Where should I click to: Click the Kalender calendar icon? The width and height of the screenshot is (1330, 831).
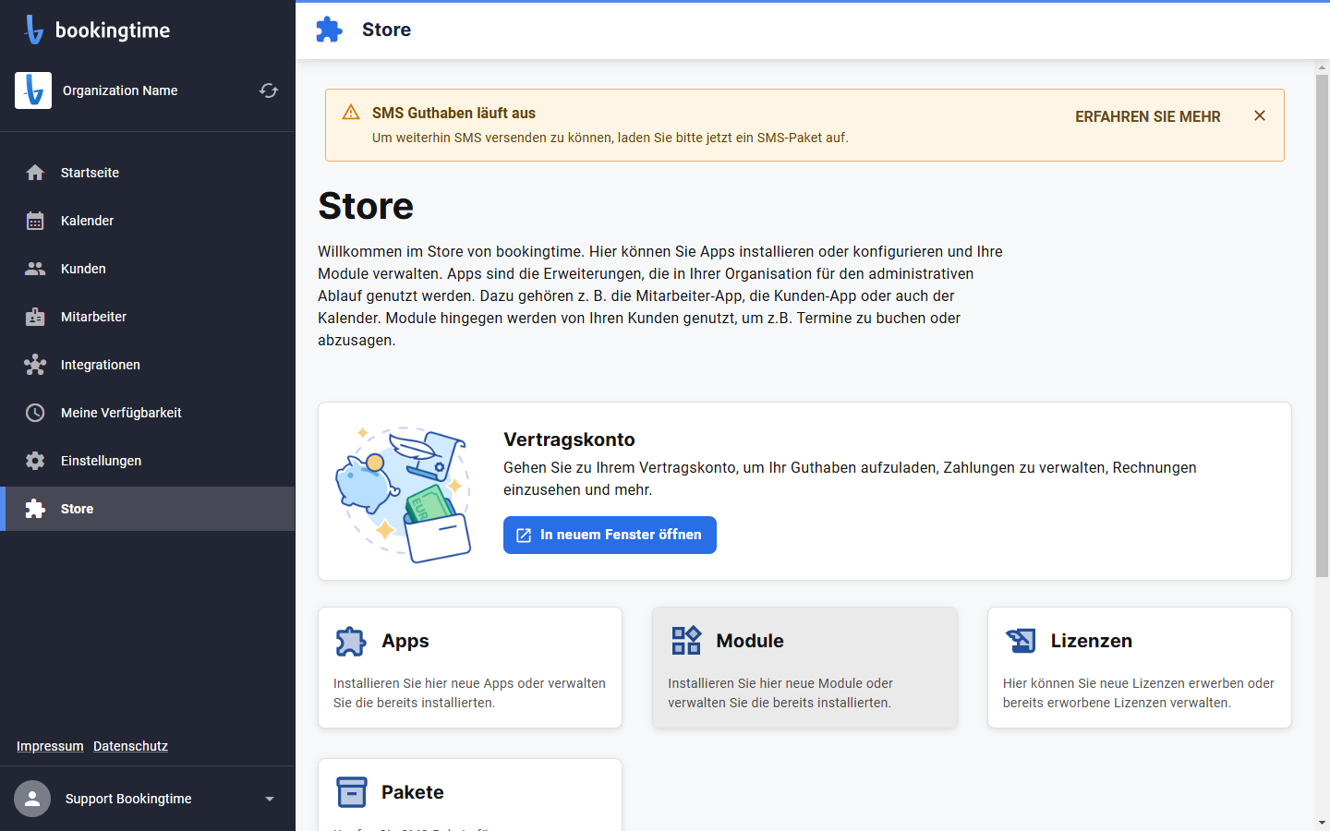point(35,221)
